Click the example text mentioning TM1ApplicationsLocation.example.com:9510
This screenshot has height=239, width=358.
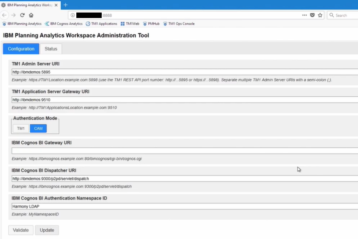coord(64,108)
